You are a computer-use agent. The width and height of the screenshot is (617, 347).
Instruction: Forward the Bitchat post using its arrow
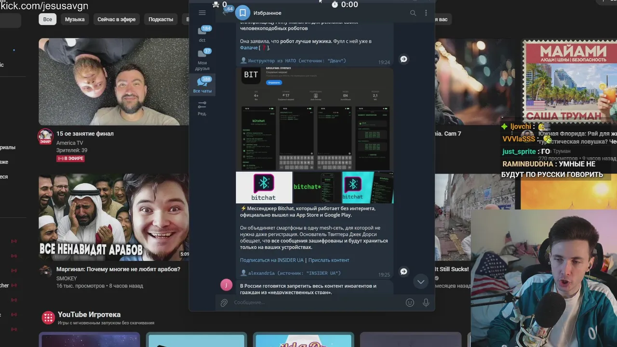pos(403,271)
